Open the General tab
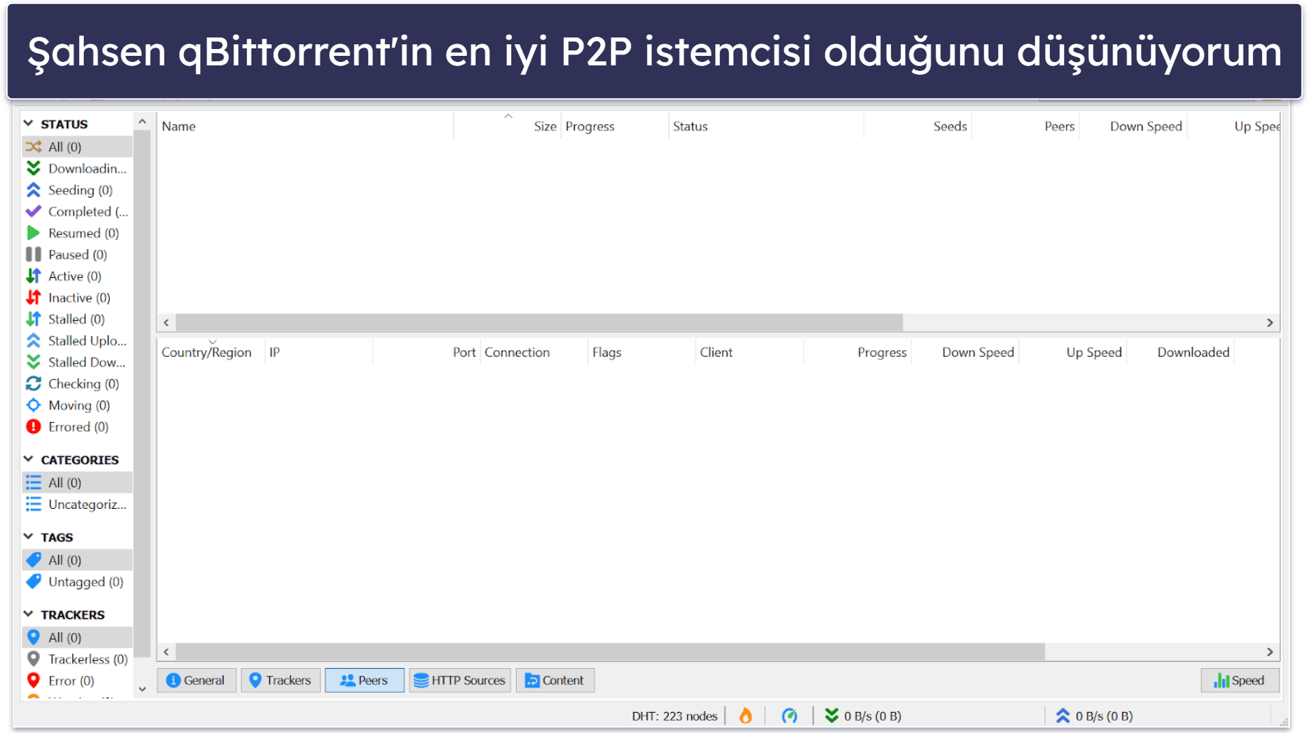The image size is (1309, 733). pyautogui.click(x=196, y=681)
